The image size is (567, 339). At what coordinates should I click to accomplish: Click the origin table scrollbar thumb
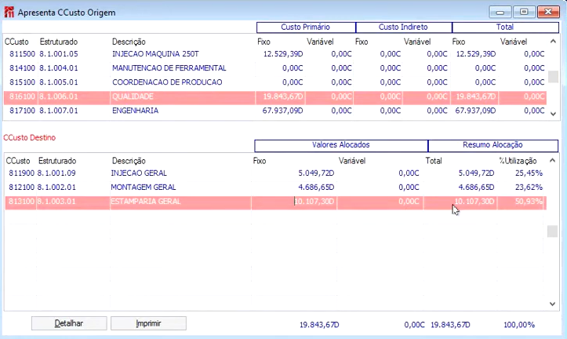click(553, 77)
